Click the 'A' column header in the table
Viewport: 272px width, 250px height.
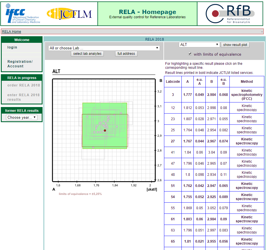point(187,81)
